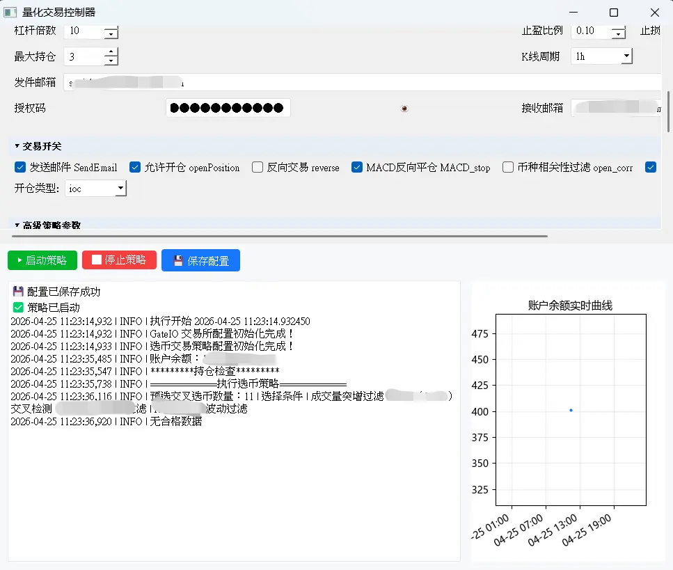Click the green check icon beside 策略已启动
The image size is (673, 570).
click(x=18, y=308)
